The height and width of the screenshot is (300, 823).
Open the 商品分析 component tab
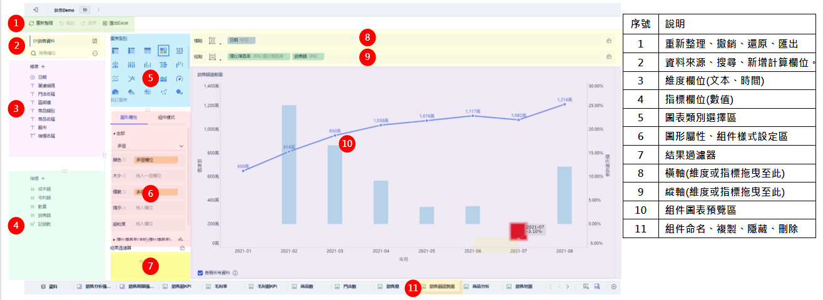pyautogui.click(x=481, y=287)
